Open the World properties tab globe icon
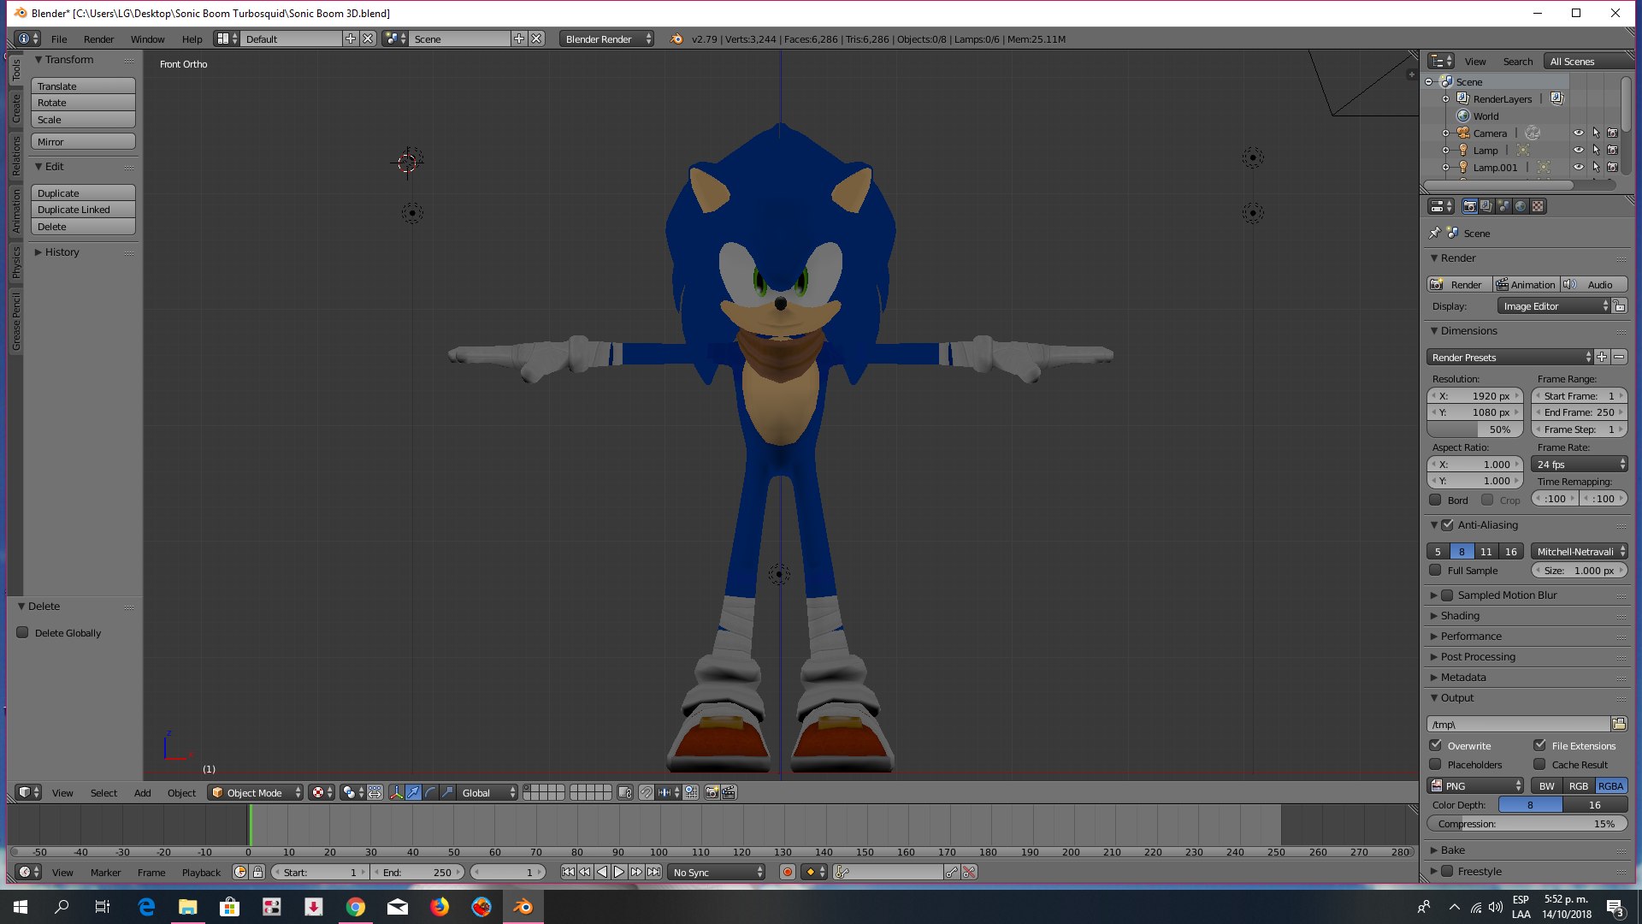Viewport: 1642px width, 924px height. (1521, 206)
